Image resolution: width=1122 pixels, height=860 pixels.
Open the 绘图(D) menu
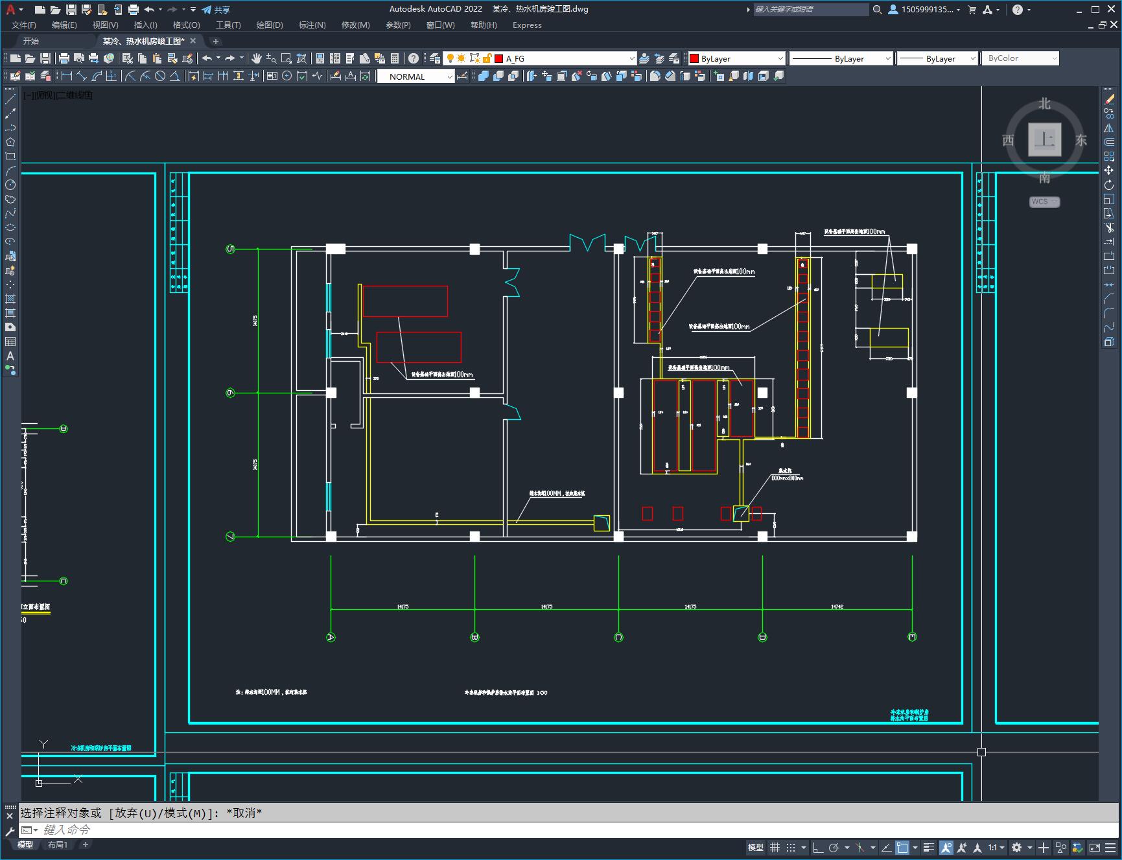pyautogui.click(x=269, y=25)
